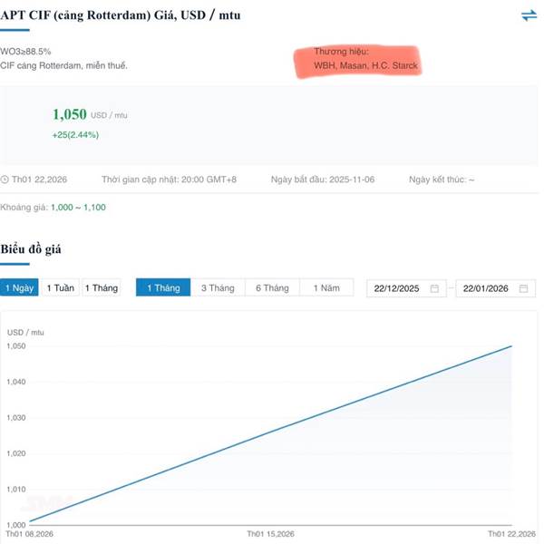This screenshot has width=544, height=544.
Task: View the 1 Năm price history
Action: click(326, 288)
